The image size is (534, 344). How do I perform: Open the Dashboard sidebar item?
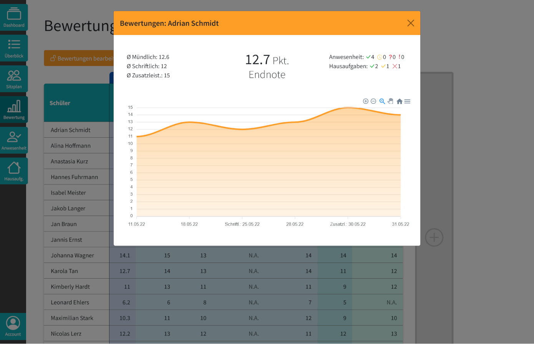pyautogui.click(x=14, y=18)
